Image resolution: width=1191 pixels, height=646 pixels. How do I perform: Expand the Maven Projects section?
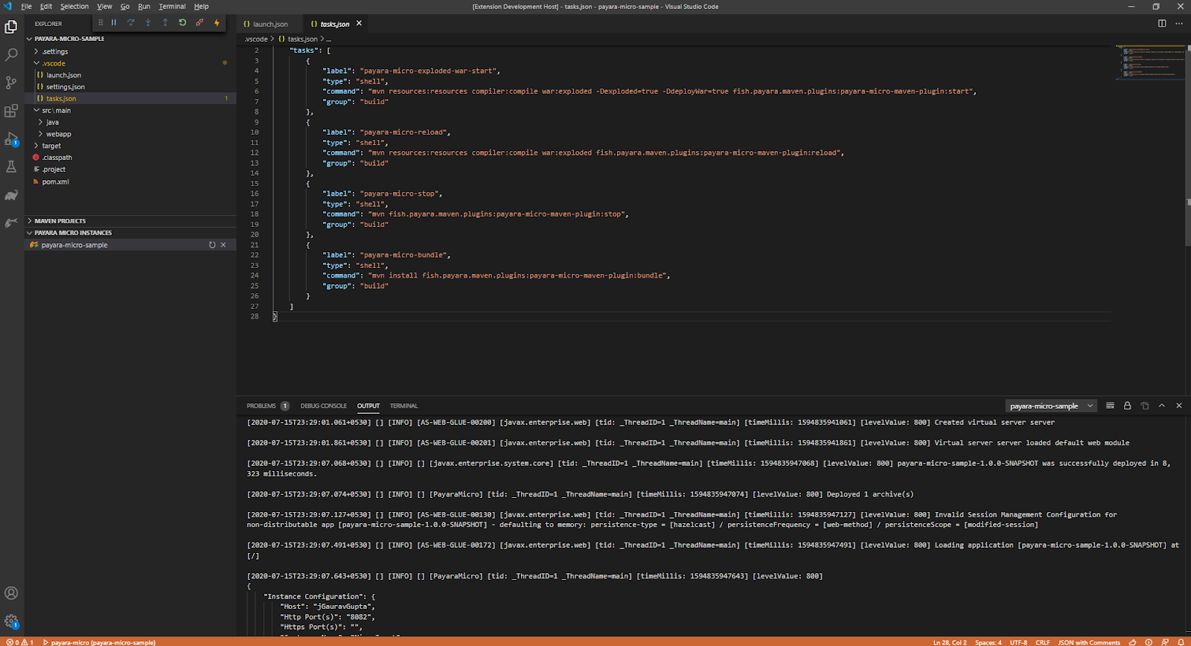[x=60, y=221]
